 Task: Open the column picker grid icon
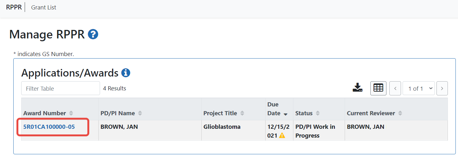point(378,88)
